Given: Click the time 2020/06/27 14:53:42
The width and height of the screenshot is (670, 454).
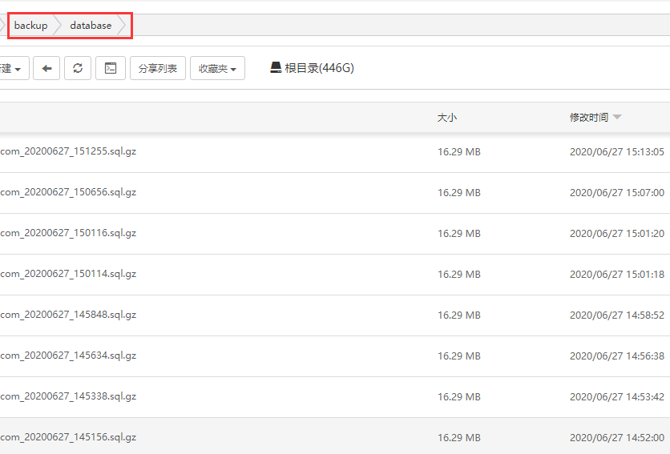Looking at the screenshot, I should point(617,397).
